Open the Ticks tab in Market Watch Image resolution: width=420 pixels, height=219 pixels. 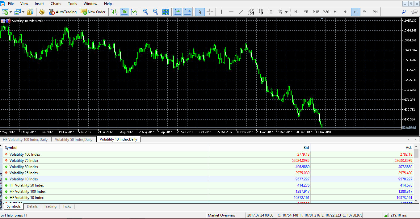click(x=67, y=206)
